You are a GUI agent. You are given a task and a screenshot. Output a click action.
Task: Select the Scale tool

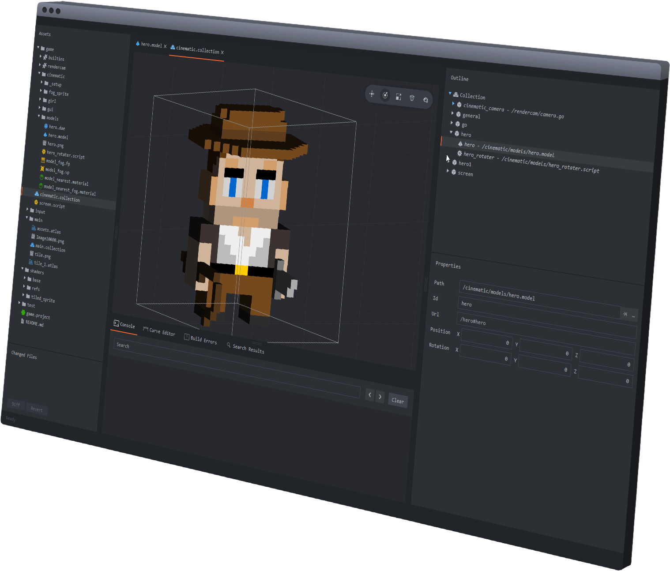click(x=398, y=98)
